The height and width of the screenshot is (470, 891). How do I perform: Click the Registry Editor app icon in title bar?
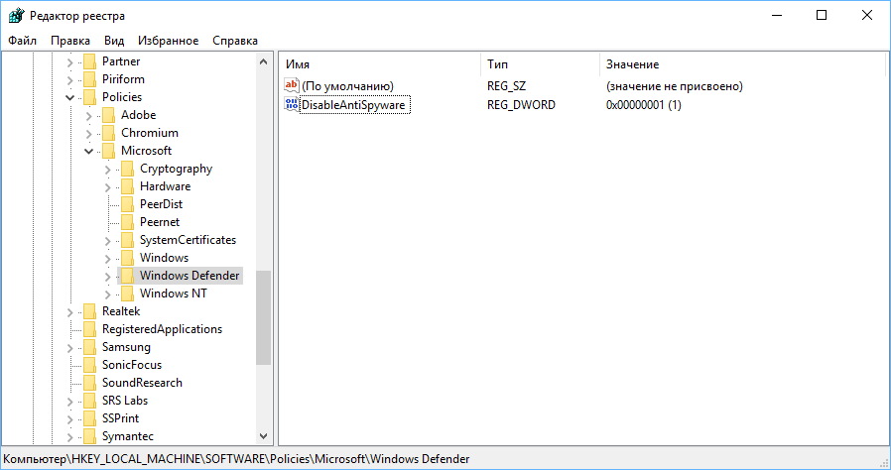click(x=15, y=15)
